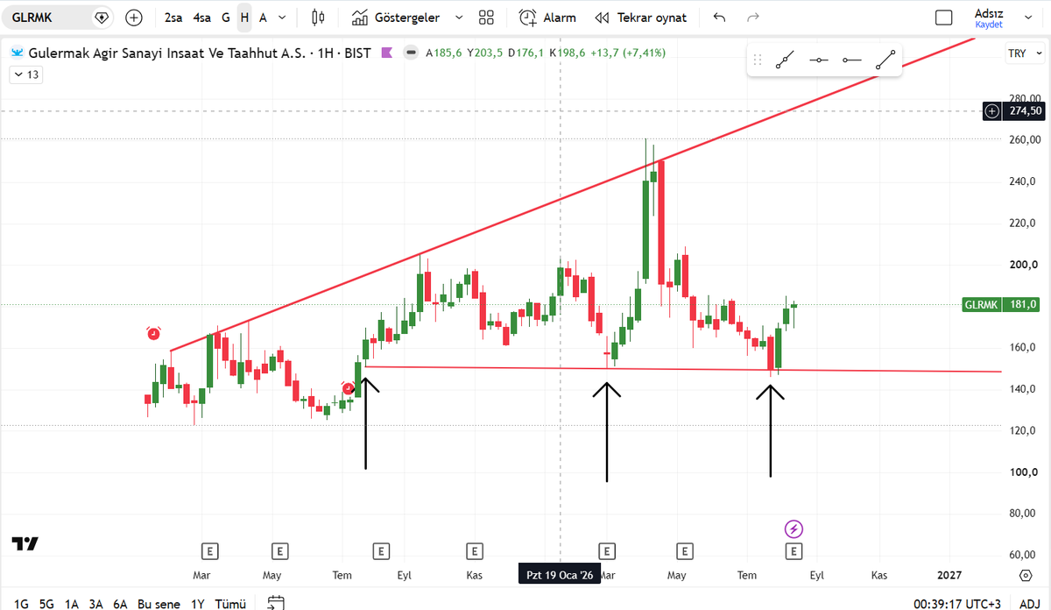Image resolution: width=1051 pixels, height=610 pixels.
Task: Click the purple lightning bolt event icon
Action: click(x=794, y=528)
